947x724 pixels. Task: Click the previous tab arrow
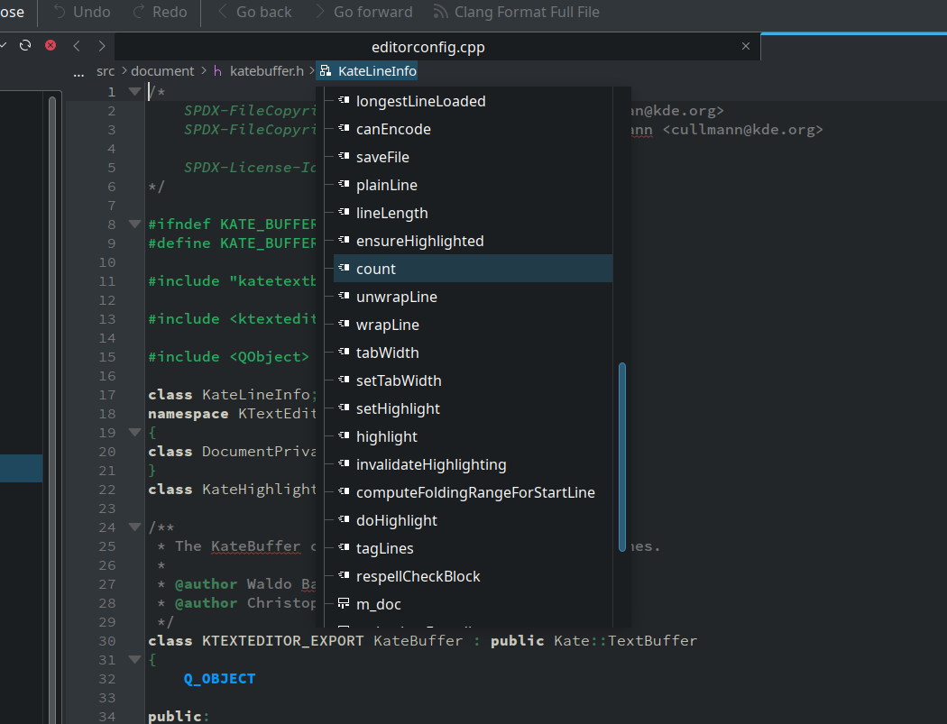click(77, 46)
